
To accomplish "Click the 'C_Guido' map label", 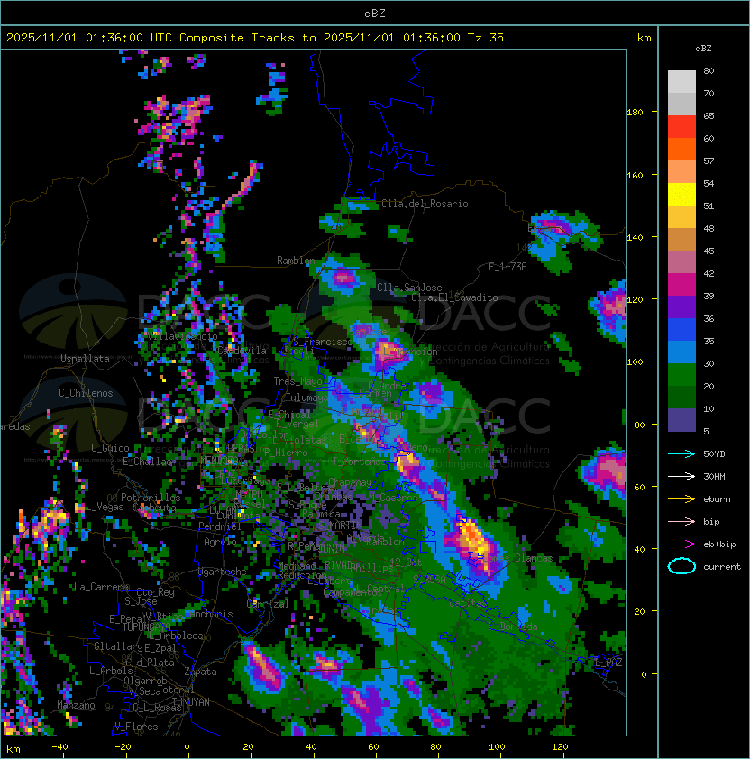I will click(x=110, y=448).
